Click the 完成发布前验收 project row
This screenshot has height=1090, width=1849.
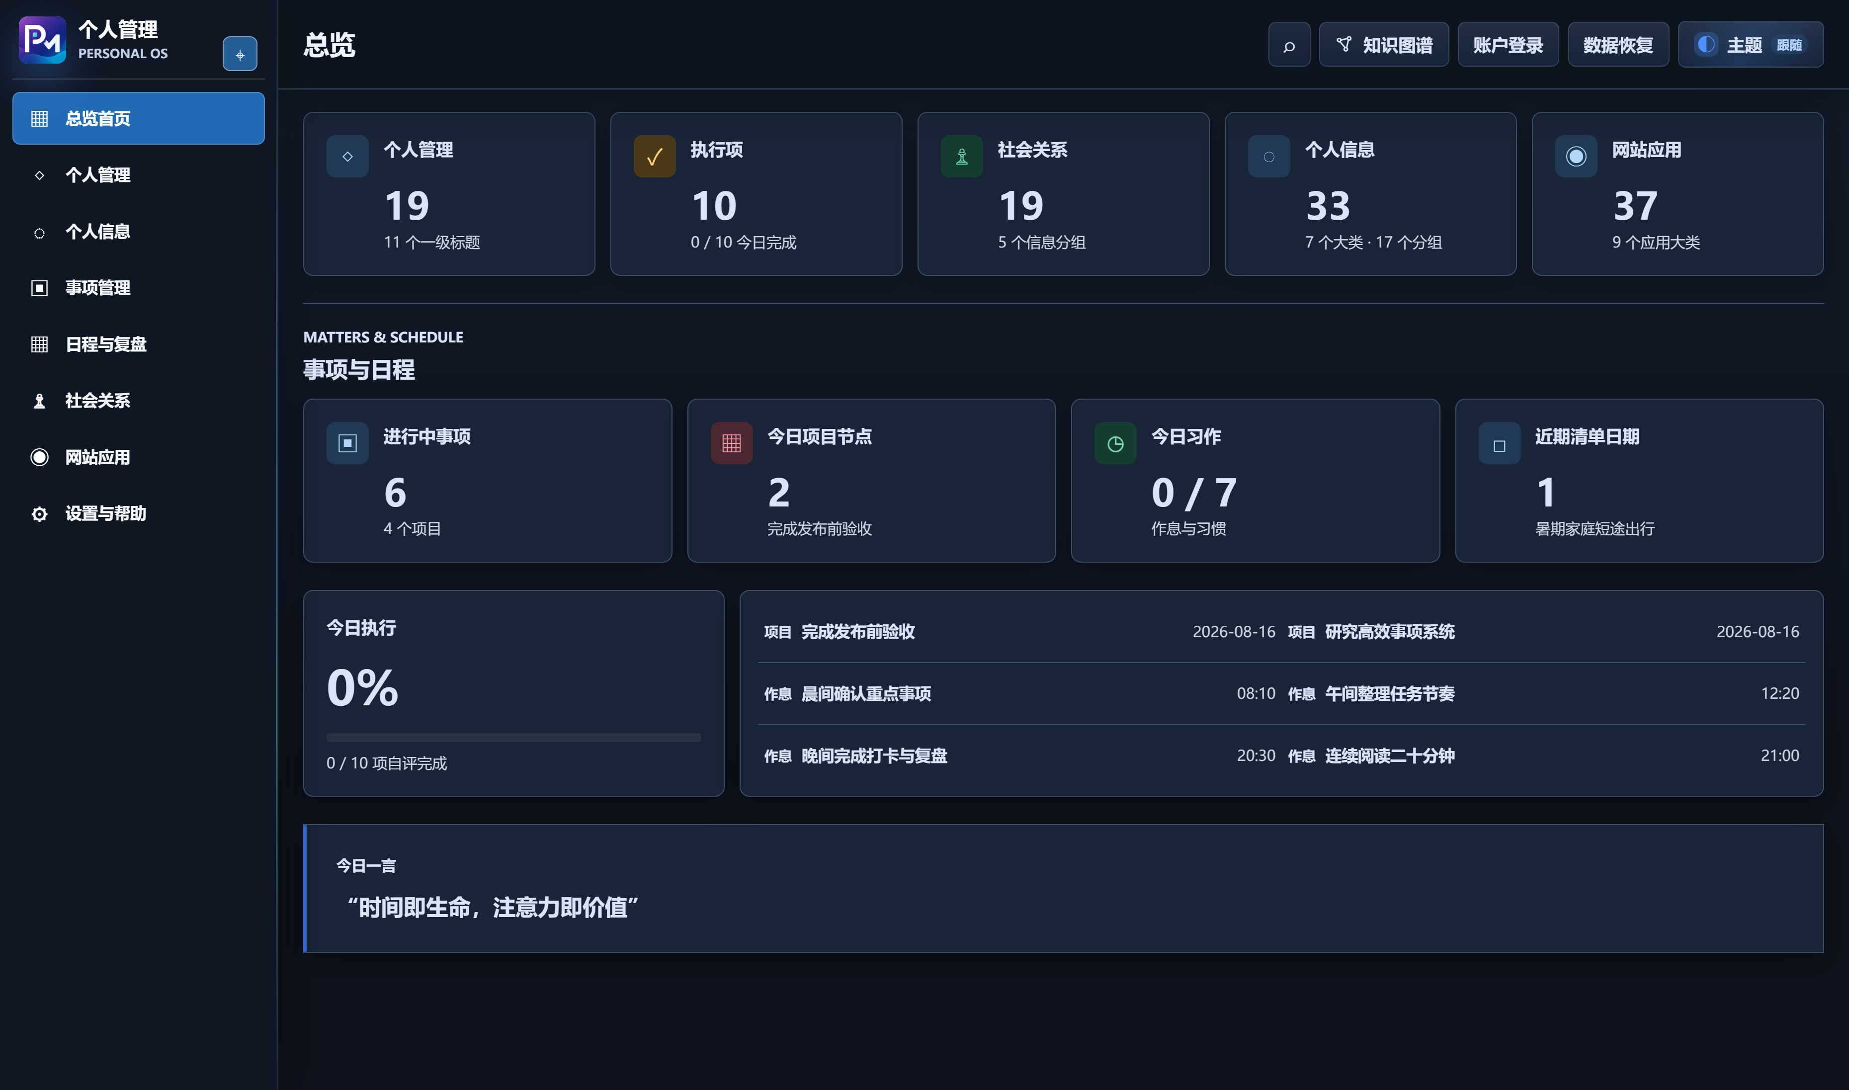pos(1020,632)
